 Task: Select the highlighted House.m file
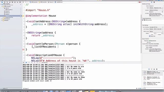11,16
